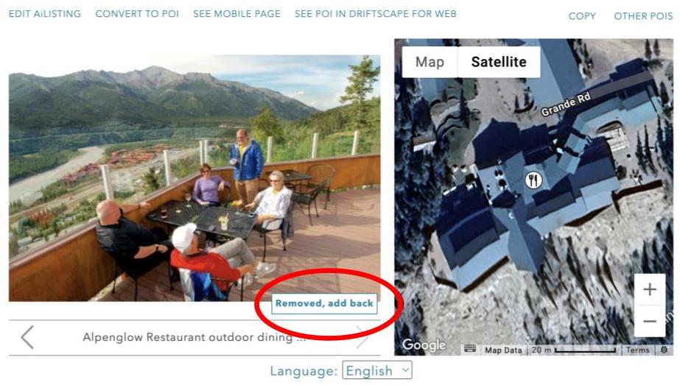This screenshot has width=680, height=385.
Task: Open map Terms link
Action: coord(637,350)
